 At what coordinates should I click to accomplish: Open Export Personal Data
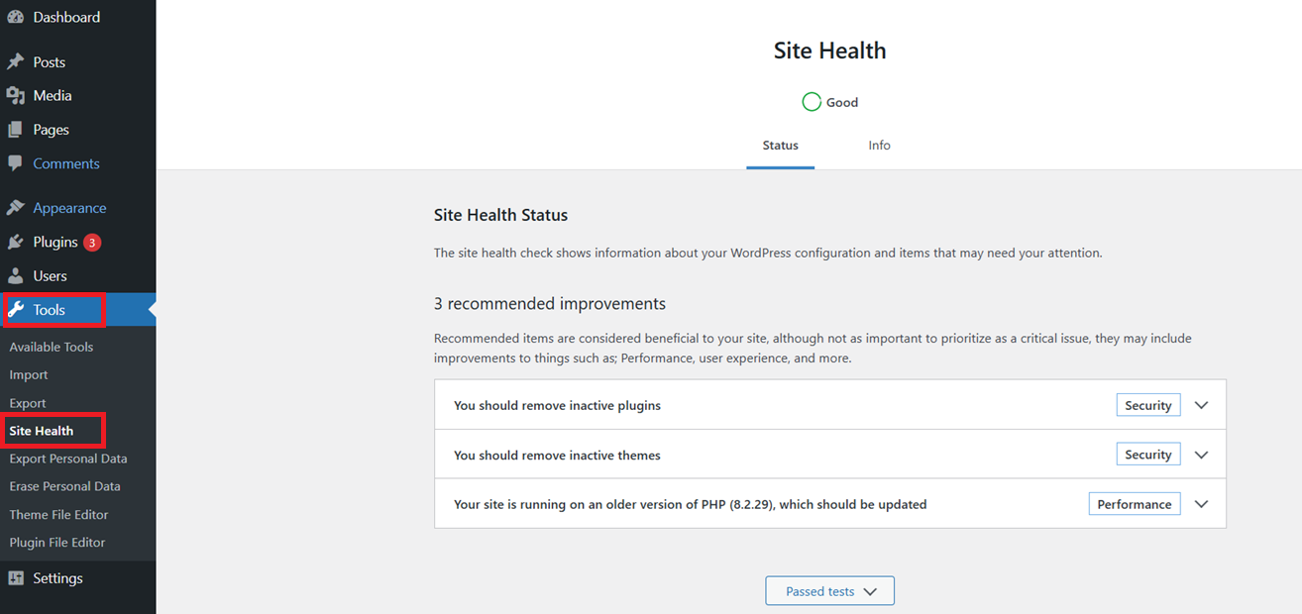pos(68,459)
